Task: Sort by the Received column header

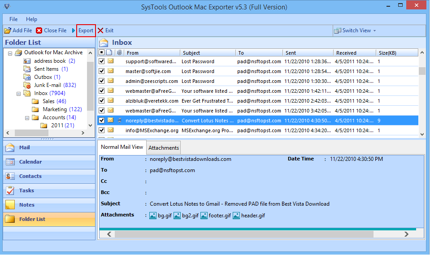Action: (355, 52)
